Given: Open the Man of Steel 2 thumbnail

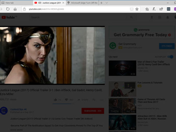Looking at the screenshot, I should click(122, 68).
